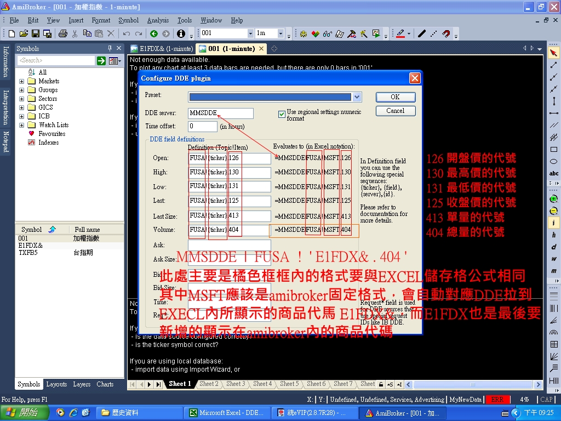Expand the ICB folder
The width and height of the screenshot is (561, 421).
[x=21, y=116]
